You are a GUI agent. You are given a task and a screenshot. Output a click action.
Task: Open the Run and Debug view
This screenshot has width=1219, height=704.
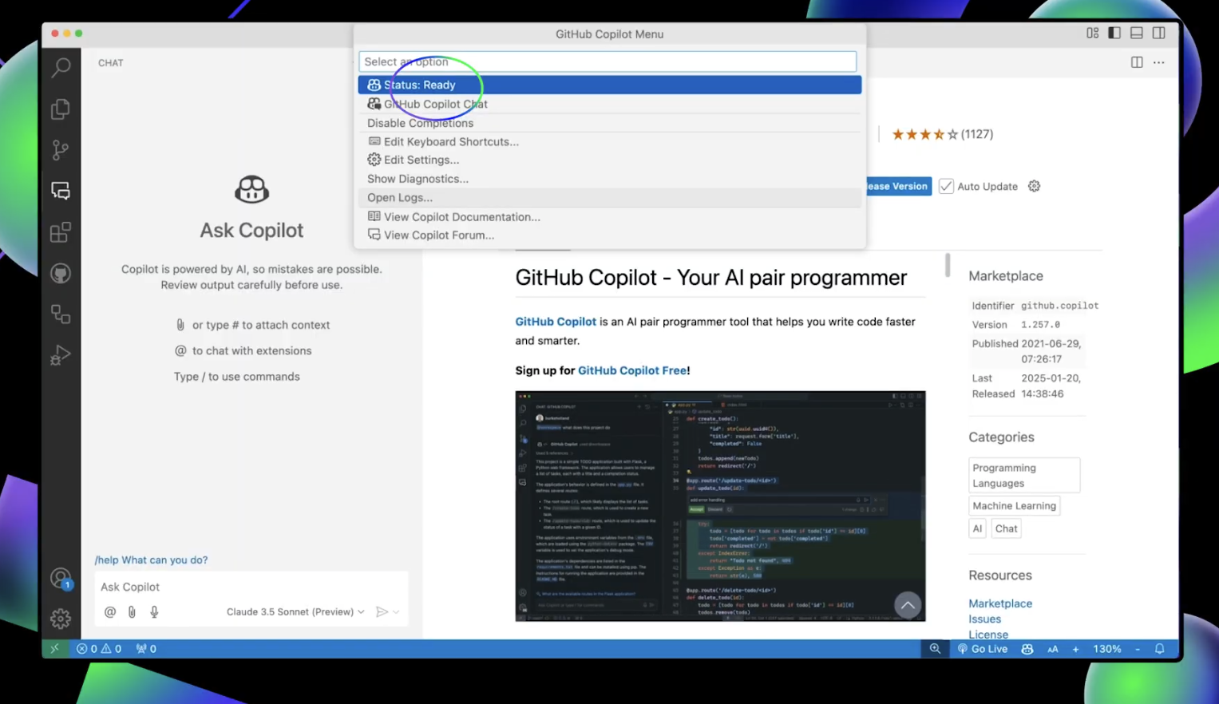tap(61, 355)
